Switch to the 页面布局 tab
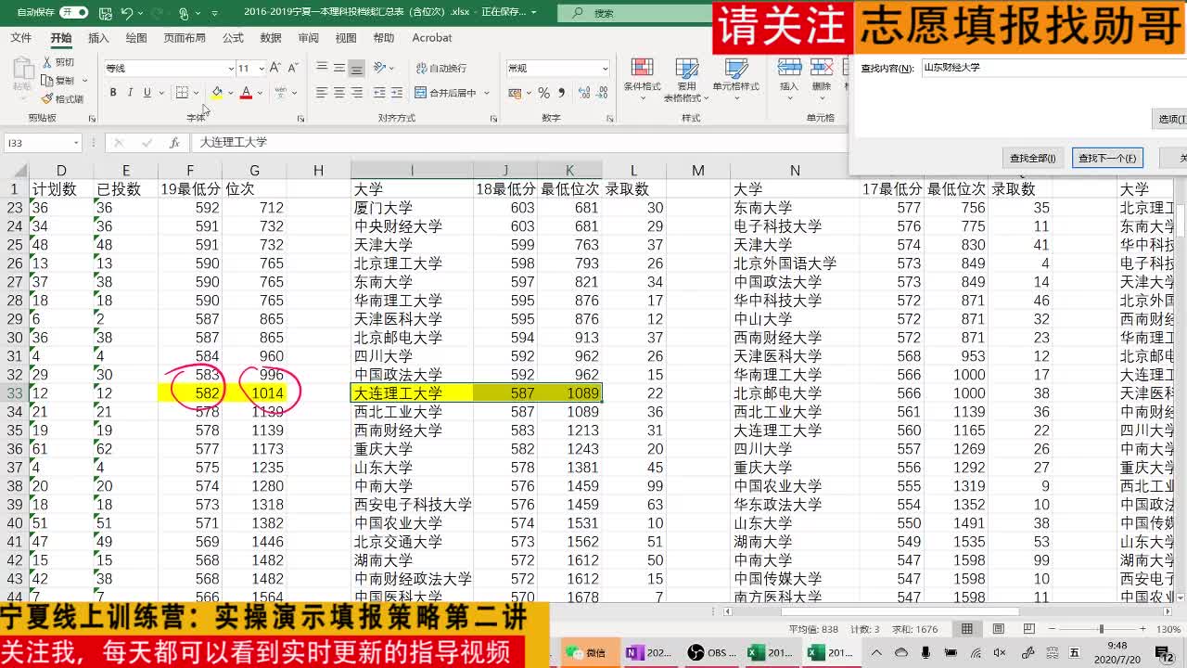The height and width of the screenshot is (668, 1187). [185, 38]
